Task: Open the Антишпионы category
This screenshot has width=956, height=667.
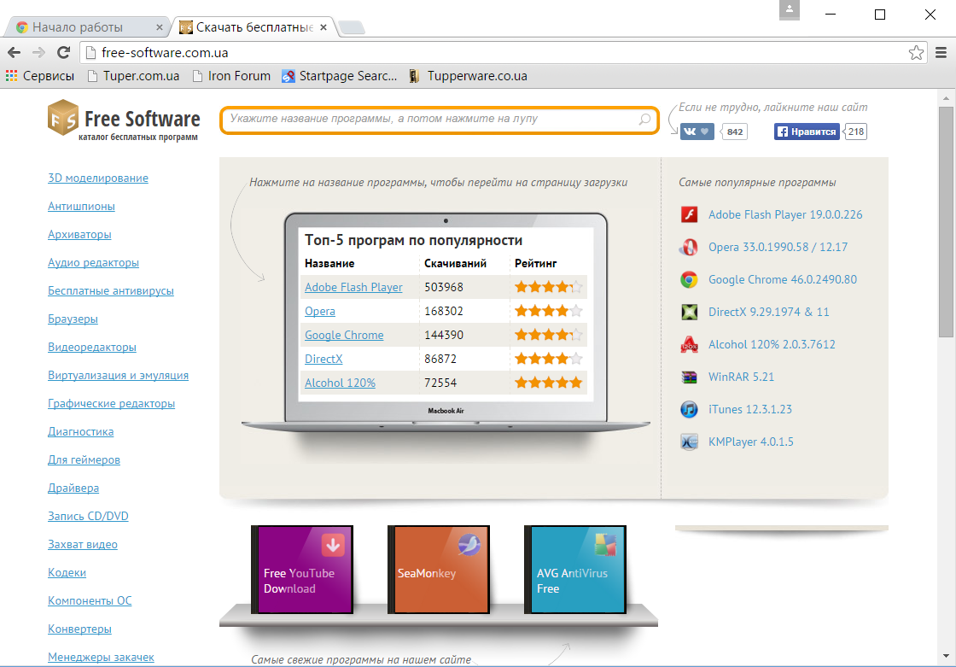Action: (81, 207)
